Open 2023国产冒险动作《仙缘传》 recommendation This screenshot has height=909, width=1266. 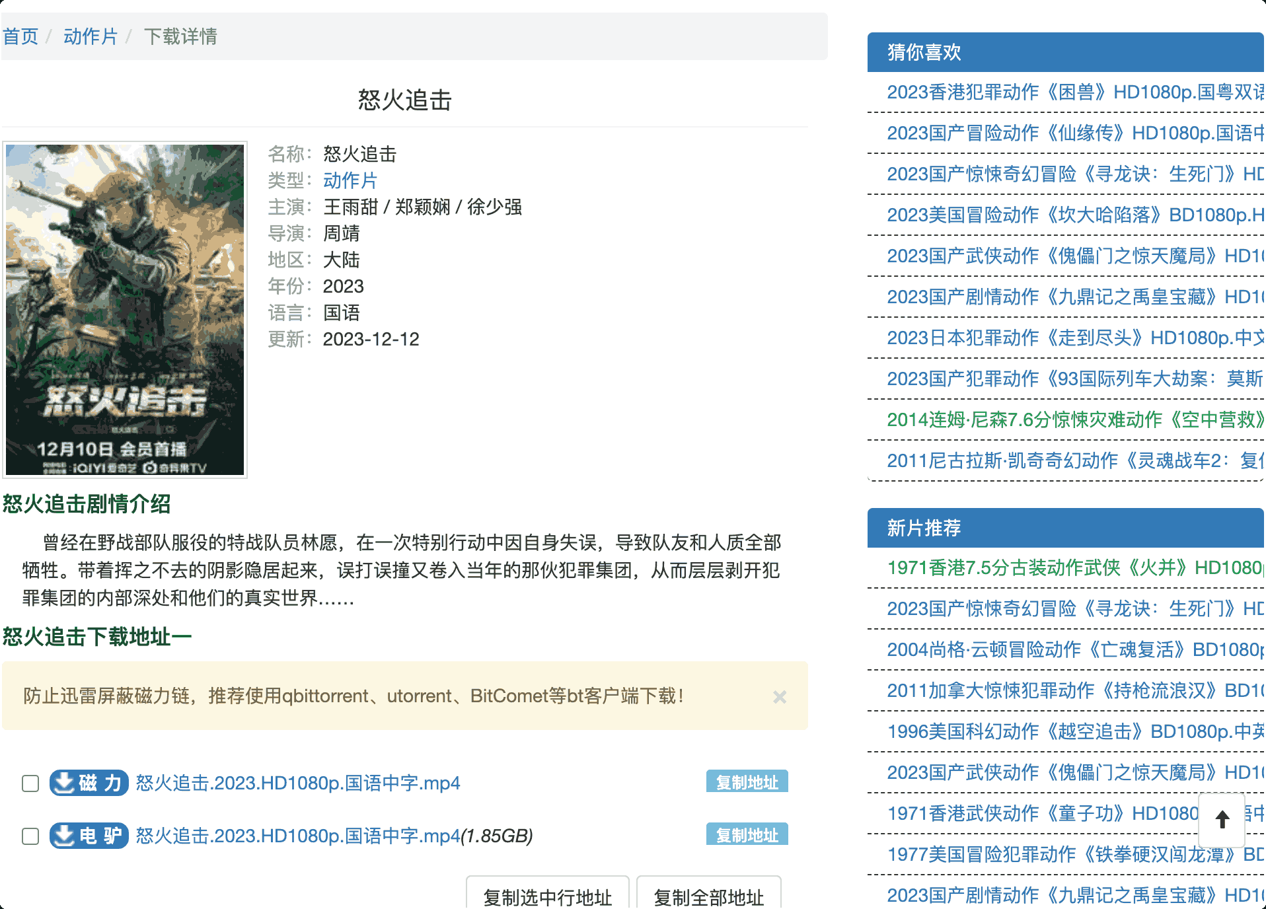click(1076, 133)
